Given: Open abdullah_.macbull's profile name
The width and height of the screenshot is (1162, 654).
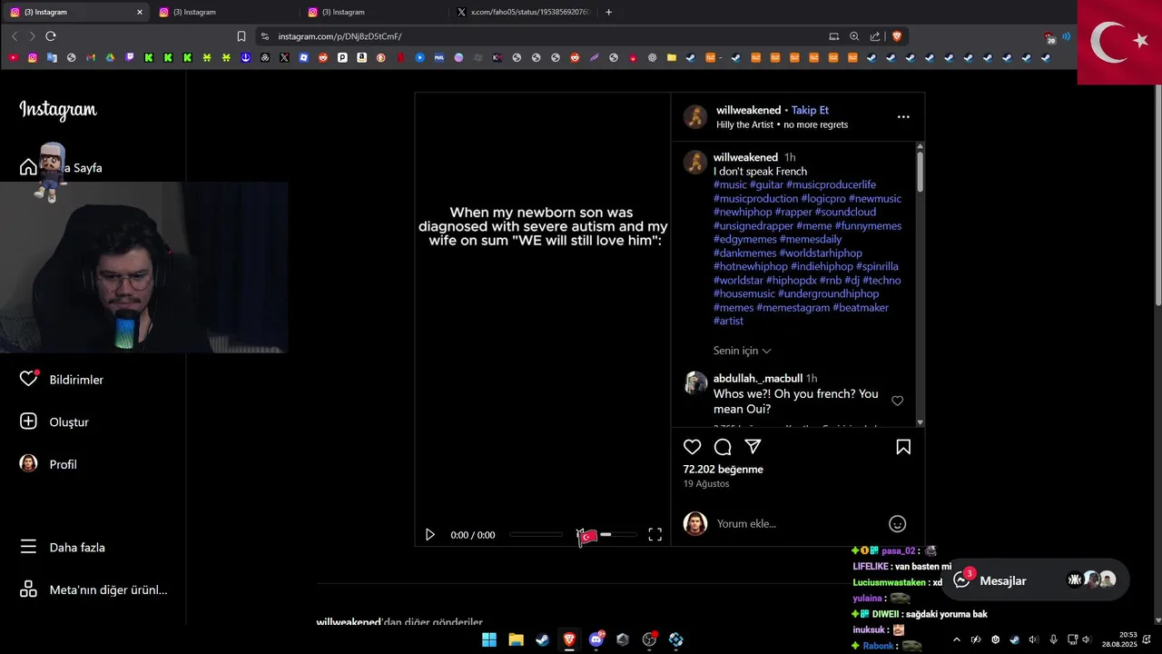Looking at the screenshot, I should coord(758,378).
